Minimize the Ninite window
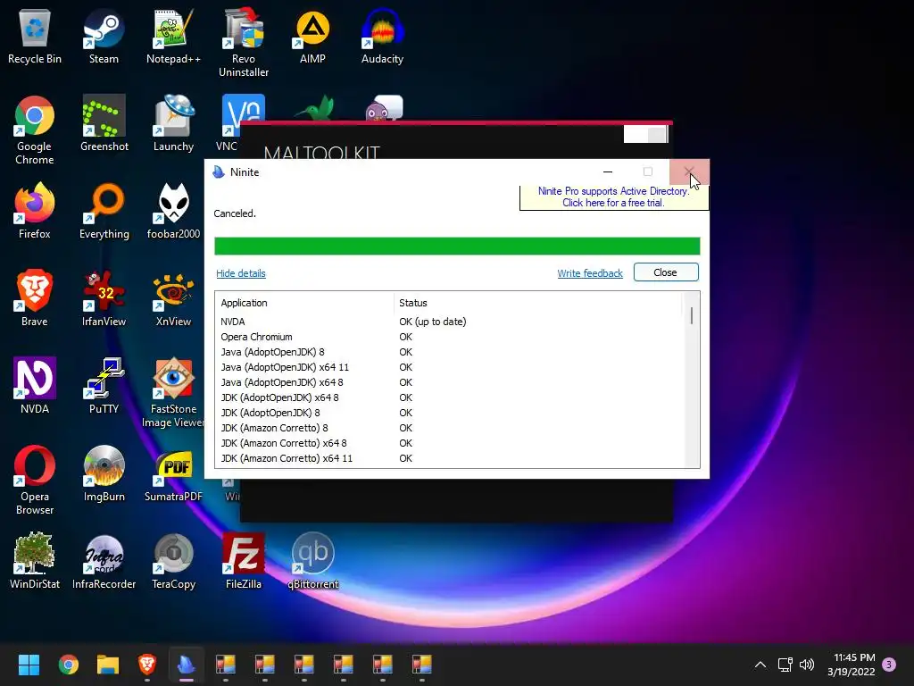Viewport: 914px width, 686px height. click(608, 171)
